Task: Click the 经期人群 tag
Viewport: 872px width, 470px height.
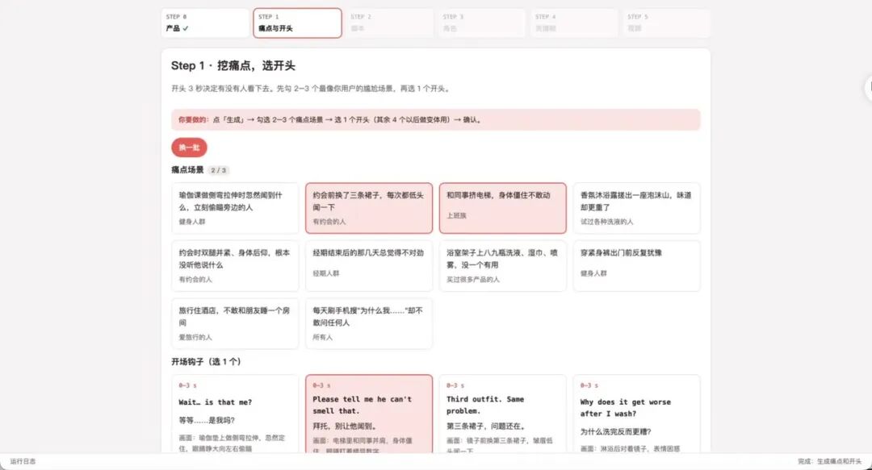Action: click(326, 273)
